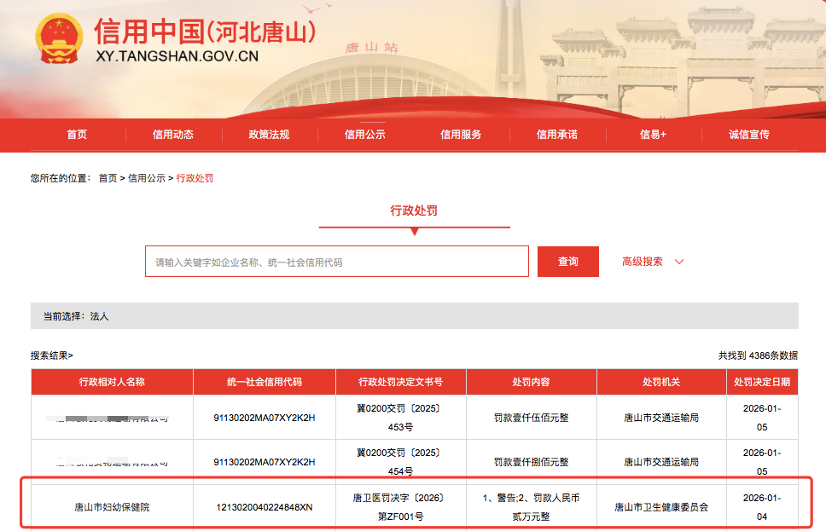Click the national emblem logo
Screen dimensions: 826x531
coord(59,39)
